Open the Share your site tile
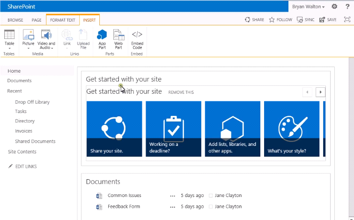 [x=114, y=129]
